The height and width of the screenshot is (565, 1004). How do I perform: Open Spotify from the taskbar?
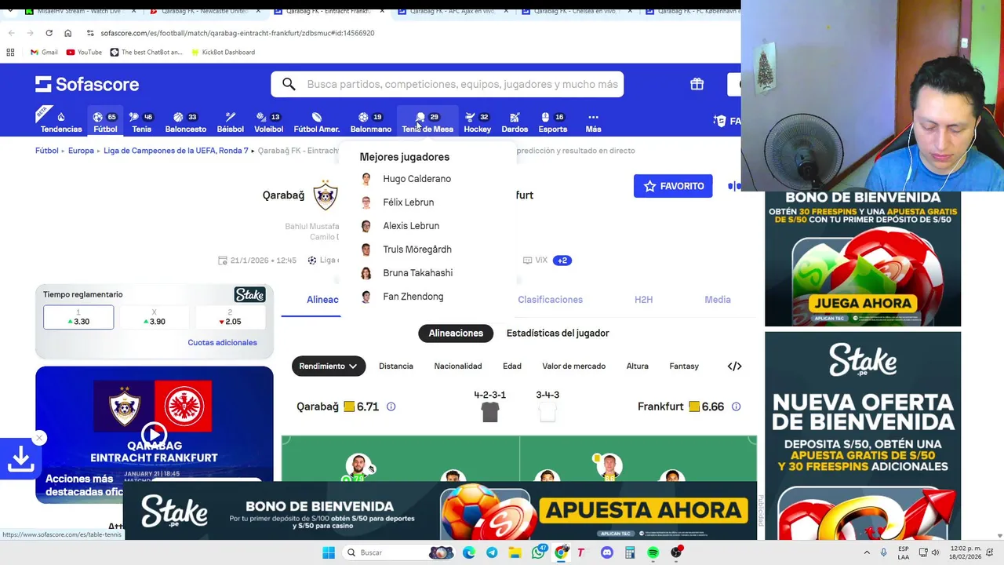tap(653, 552)
